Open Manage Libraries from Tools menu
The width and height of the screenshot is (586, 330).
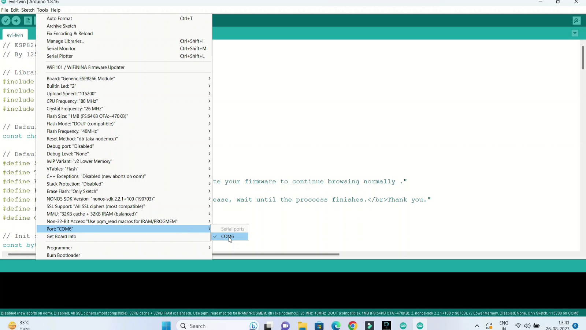tap(65, 41)
